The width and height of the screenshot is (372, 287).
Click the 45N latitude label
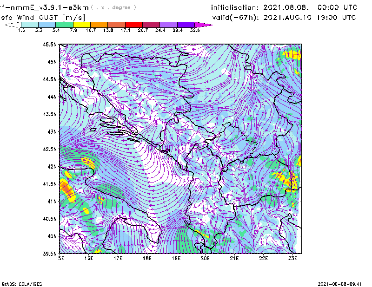(52, 62)
